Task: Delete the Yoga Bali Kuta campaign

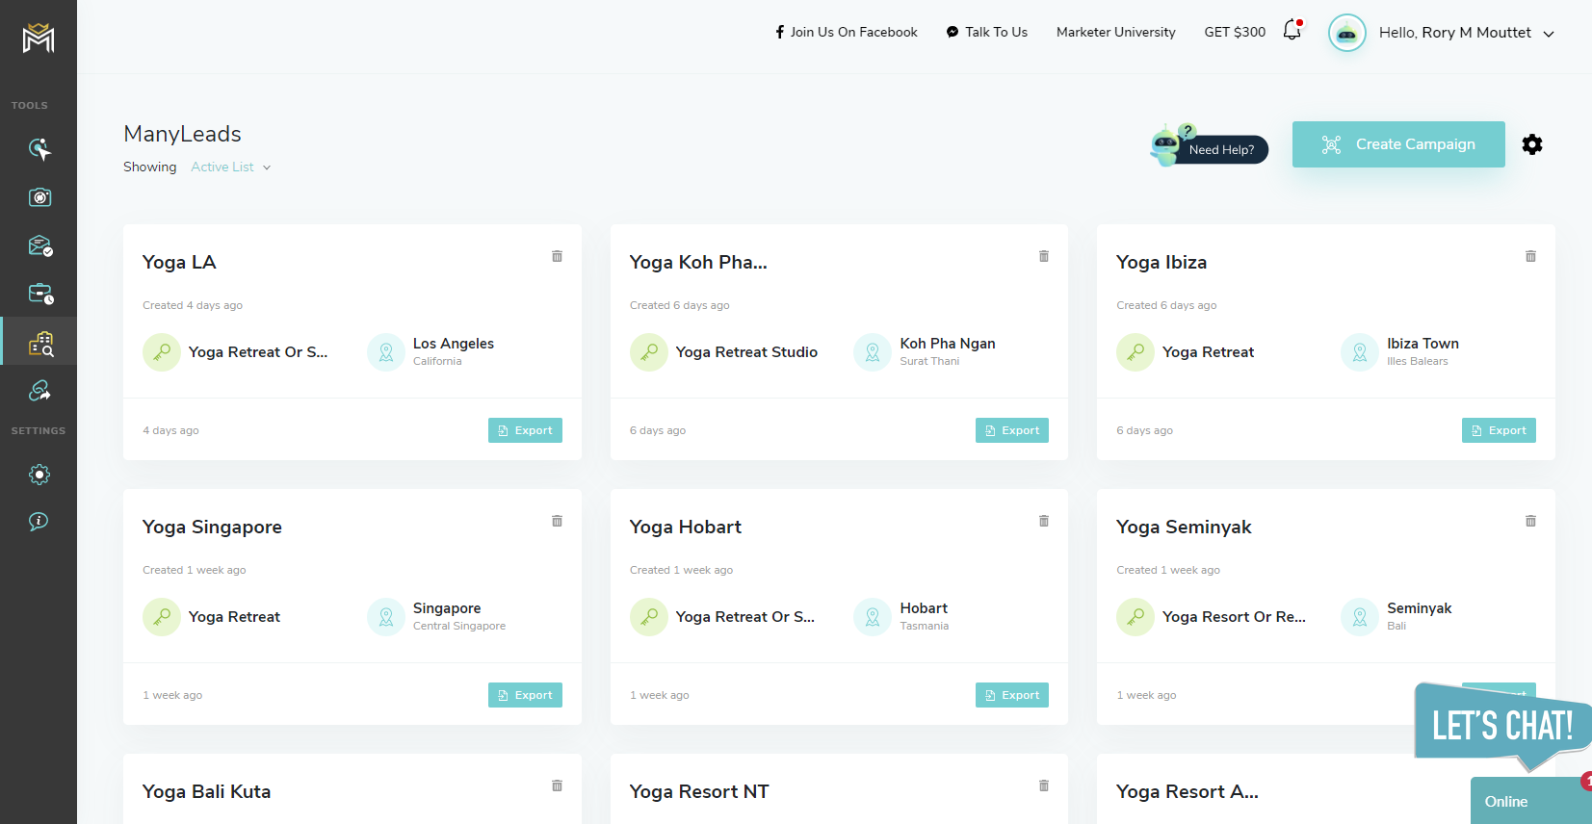Action: (x=557, y=785)
